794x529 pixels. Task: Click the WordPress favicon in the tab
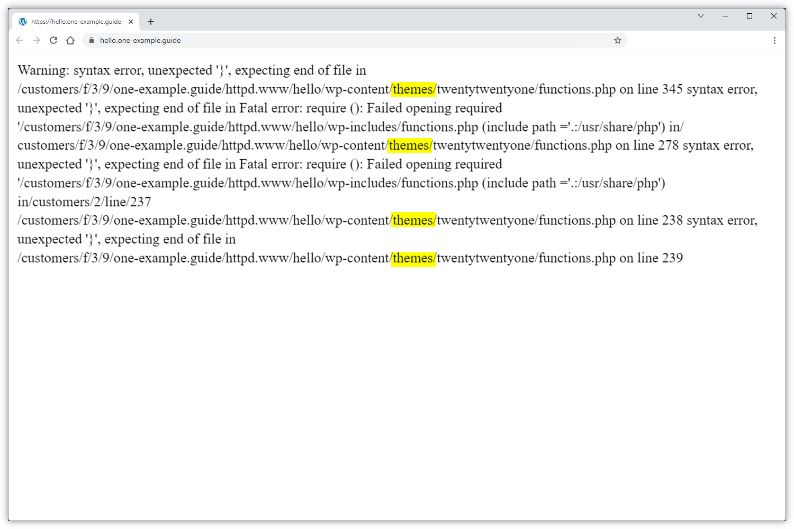coord(23,22)
